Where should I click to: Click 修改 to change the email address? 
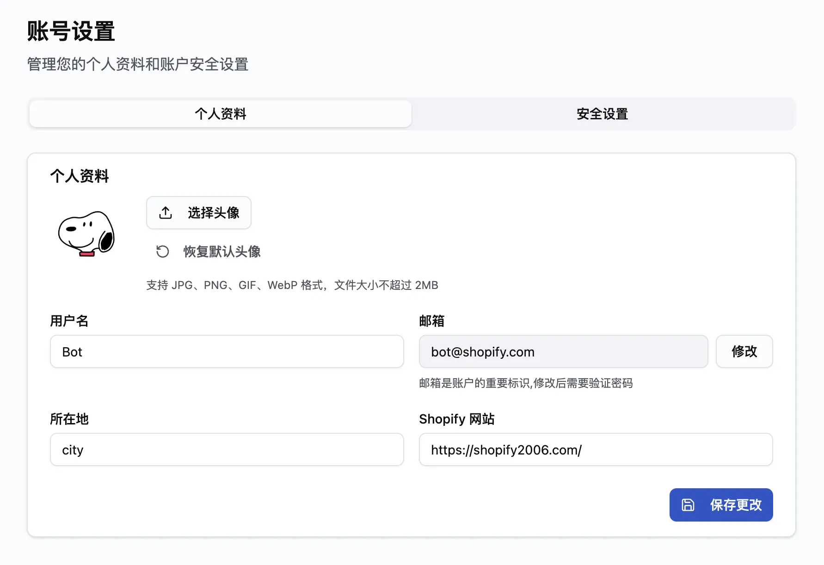[744, 351]
